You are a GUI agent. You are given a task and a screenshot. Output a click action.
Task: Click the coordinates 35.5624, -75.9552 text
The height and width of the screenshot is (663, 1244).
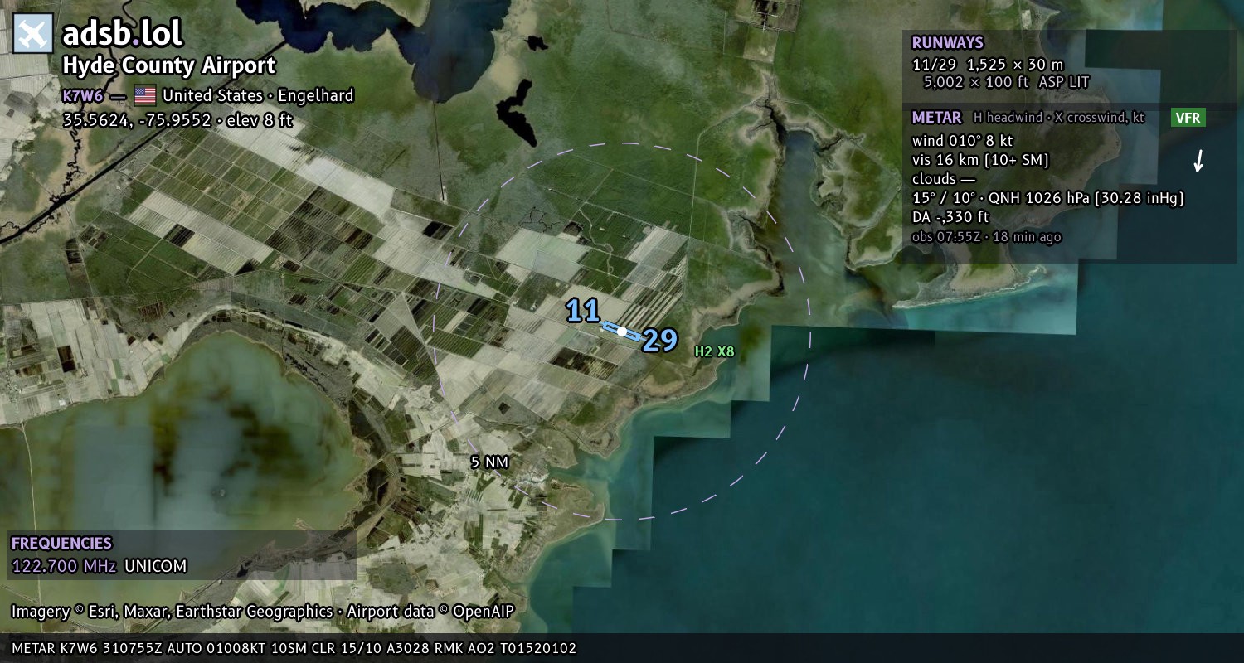point(177,119)
